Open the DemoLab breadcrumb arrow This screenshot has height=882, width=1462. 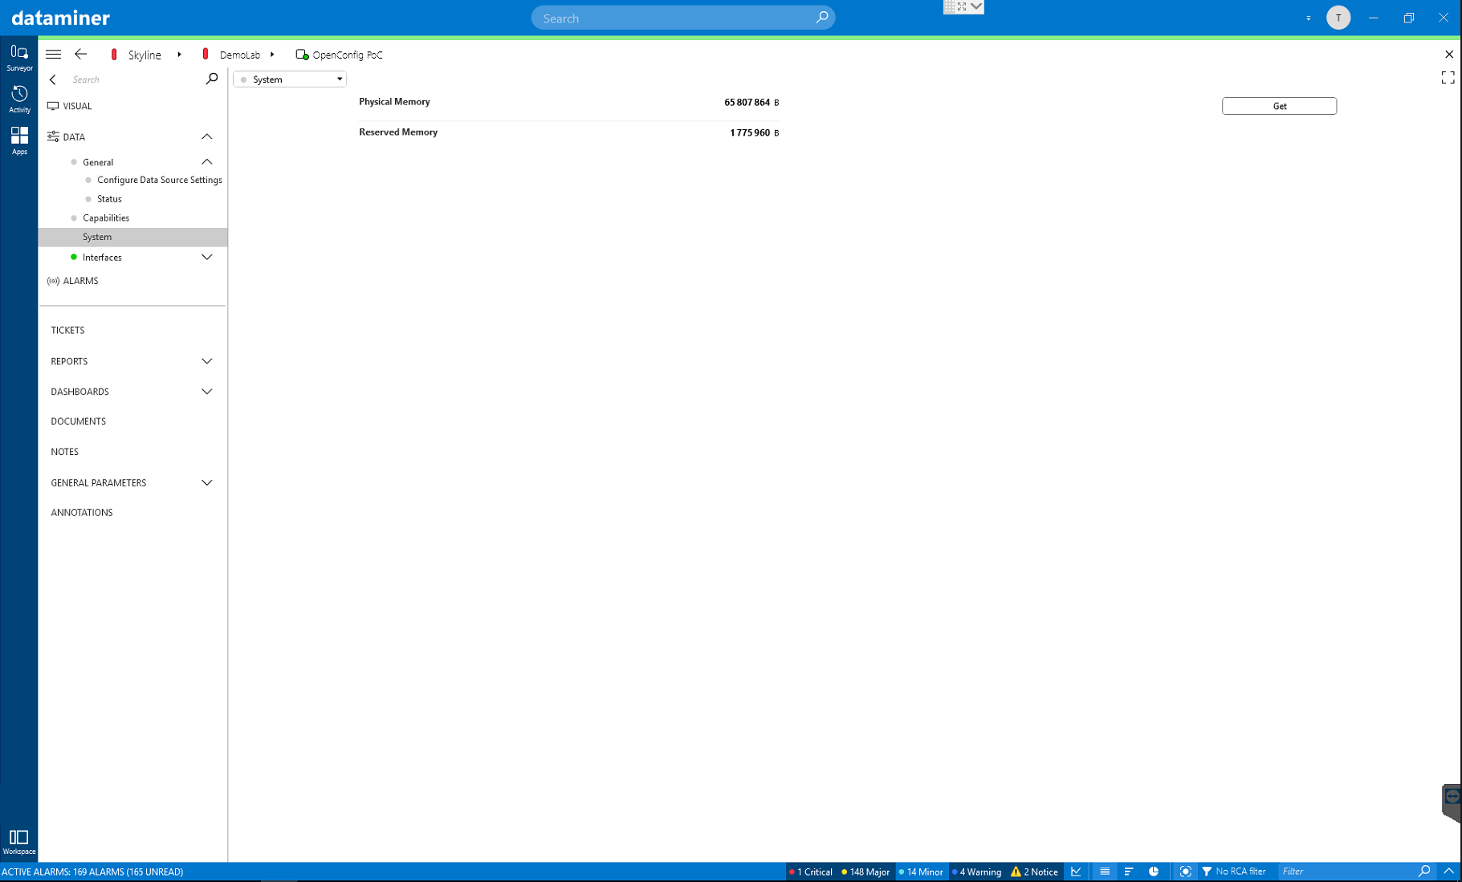coord(272,55)
